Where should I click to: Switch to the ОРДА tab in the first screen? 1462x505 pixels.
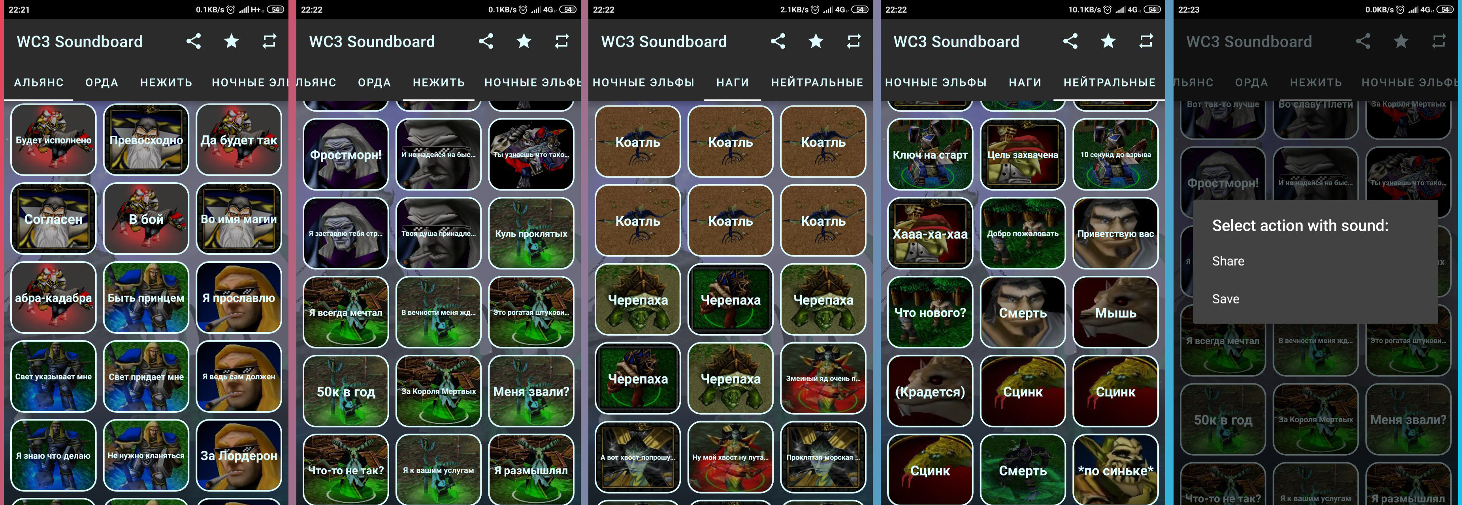tap(102, 83)
